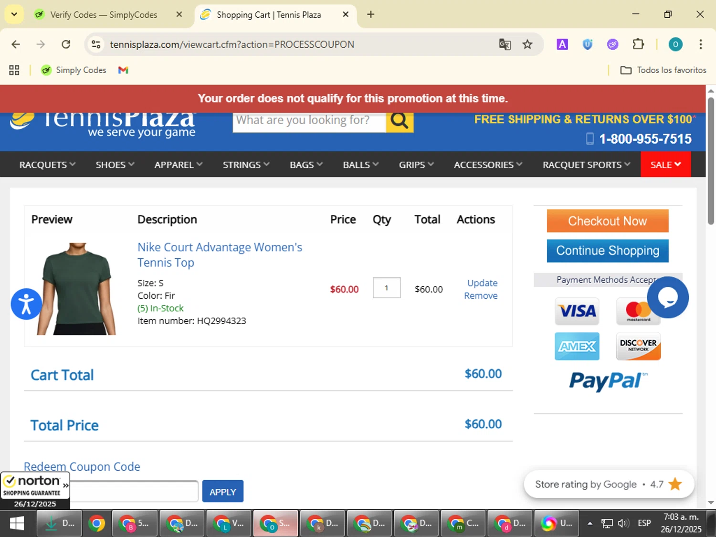Open a new browser tab
This screenshot has height=537, width=716.
coord(370,14)
